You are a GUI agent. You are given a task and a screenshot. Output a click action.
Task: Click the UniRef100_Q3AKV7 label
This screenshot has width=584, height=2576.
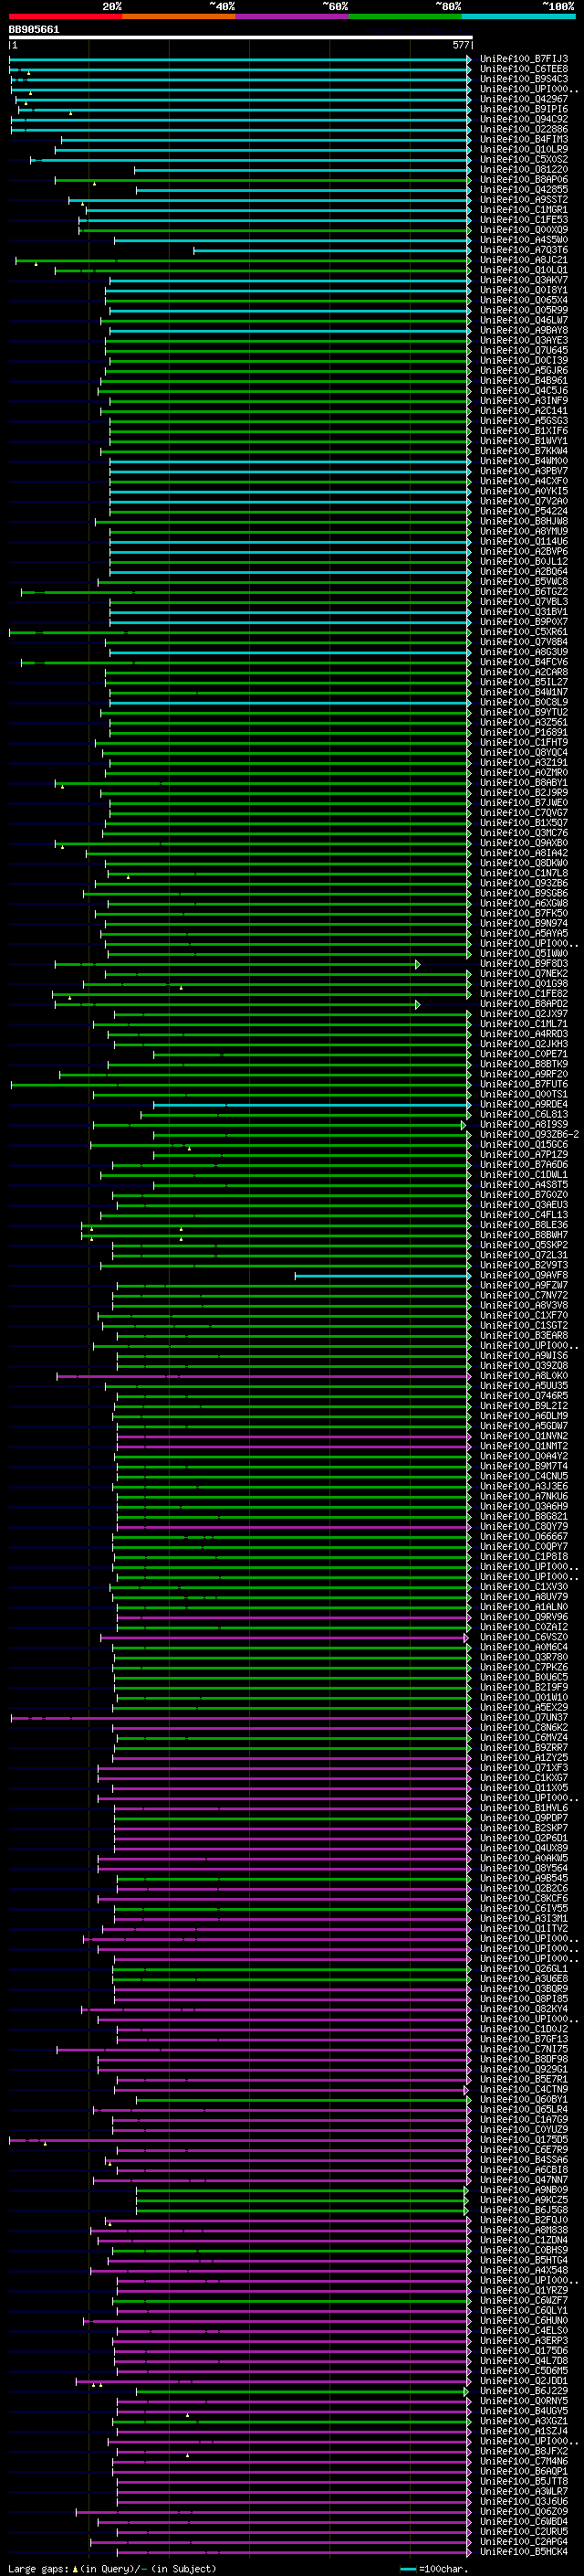pyautogui.click(x=524, y=280)
